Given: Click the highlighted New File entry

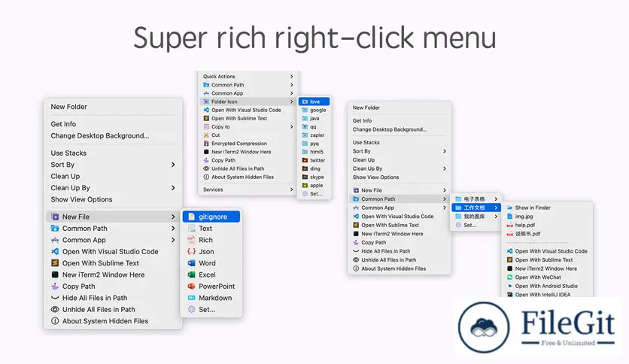Looking at the screenshot, I should (x=113, y=217).
